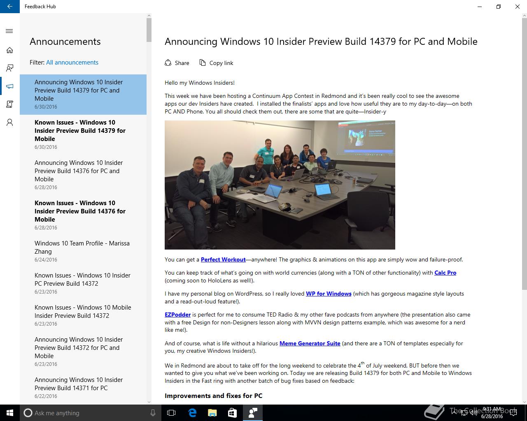
Task: Open Known Issues PC Preview Build 14372
Action: pyautogui.click(x=83, y=283)
